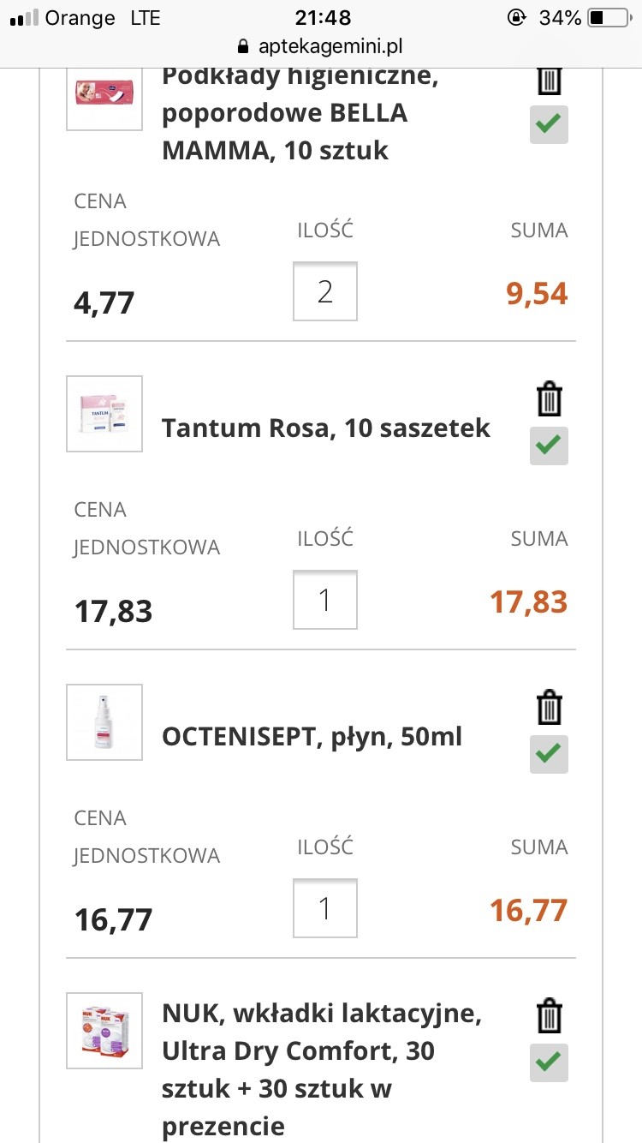Focus the OCTENISEPT quantity input

[x=325, y=909]
